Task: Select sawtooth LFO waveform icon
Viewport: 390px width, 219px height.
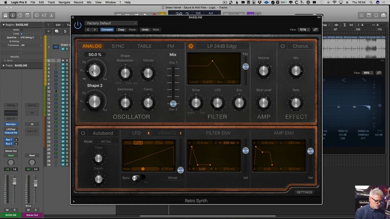Action: click(x=138, y=142)
